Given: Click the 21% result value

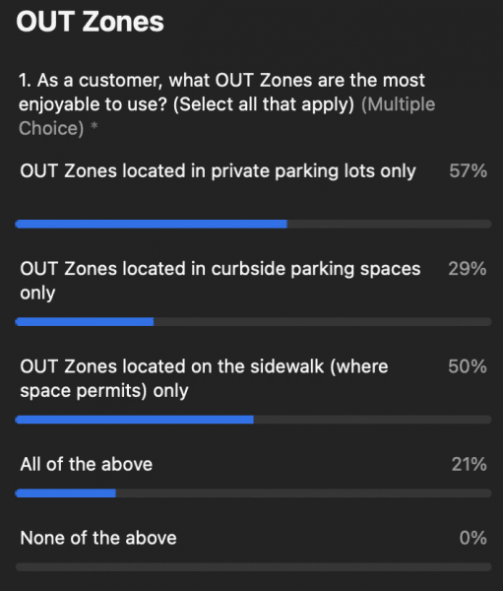Looking at the screenshot, I should (x=470, y=464).
